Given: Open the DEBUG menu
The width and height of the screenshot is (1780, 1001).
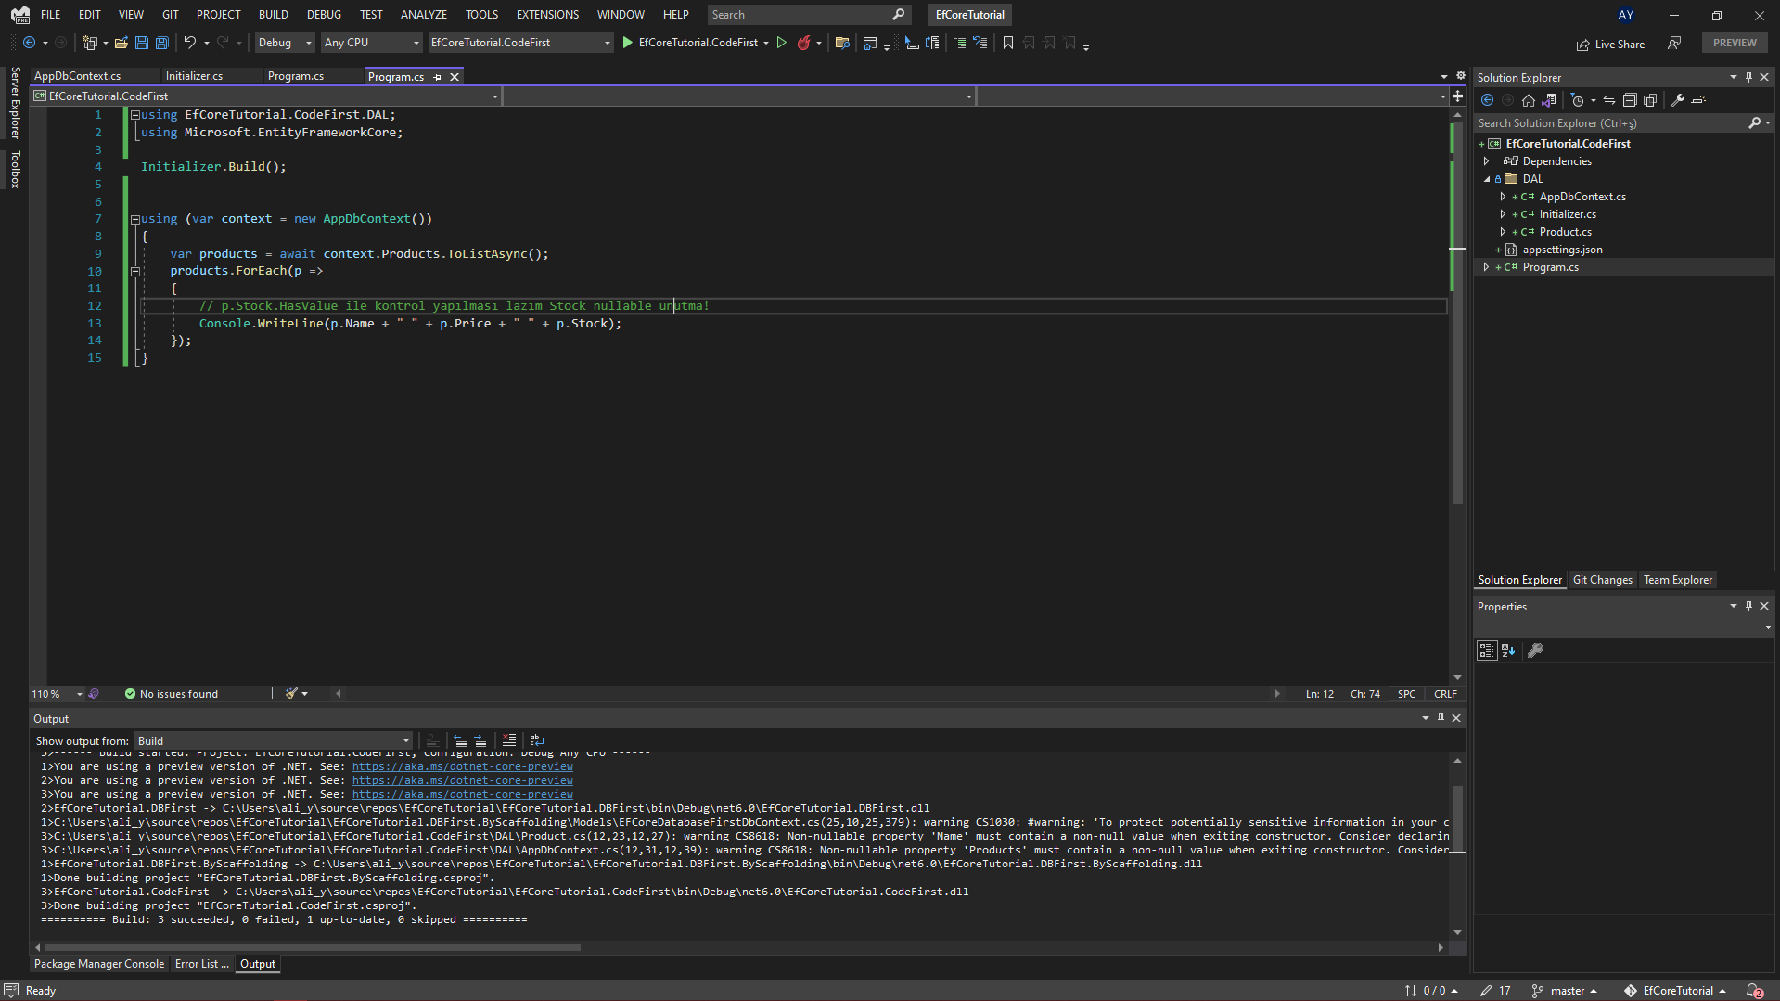Looking at the screenshot, I should pyautogui.click(x=323, y=14).
